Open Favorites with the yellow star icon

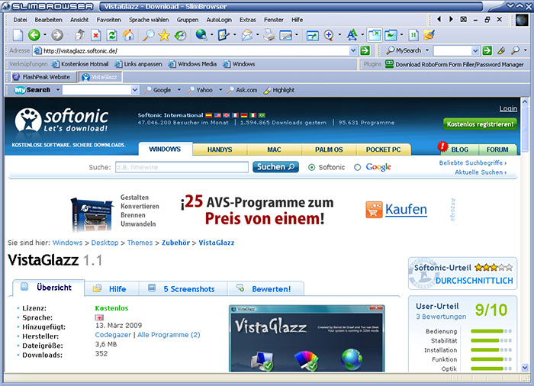pos(164,35)
